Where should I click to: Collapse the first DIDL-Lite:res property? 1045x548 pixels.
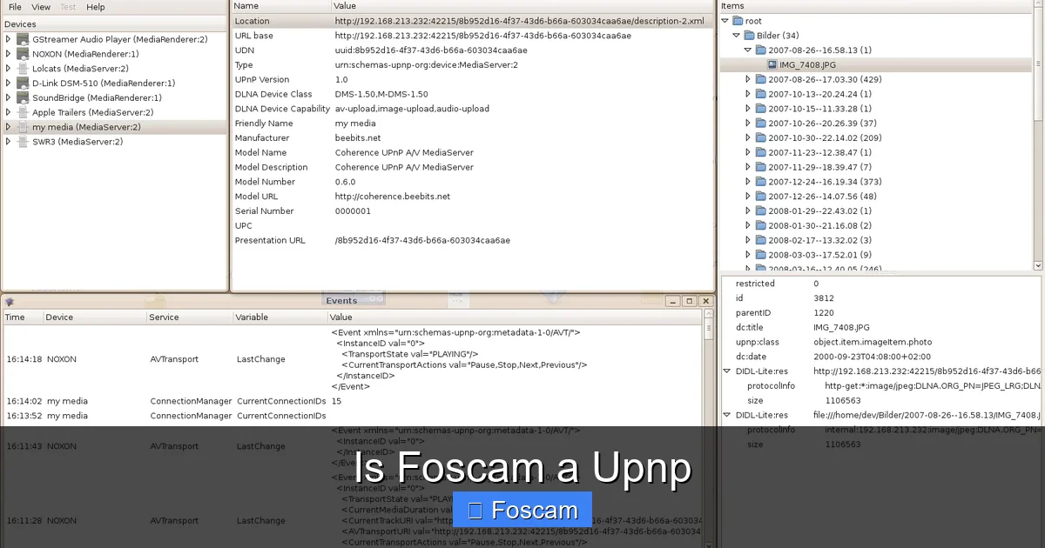tap(727, 371)
